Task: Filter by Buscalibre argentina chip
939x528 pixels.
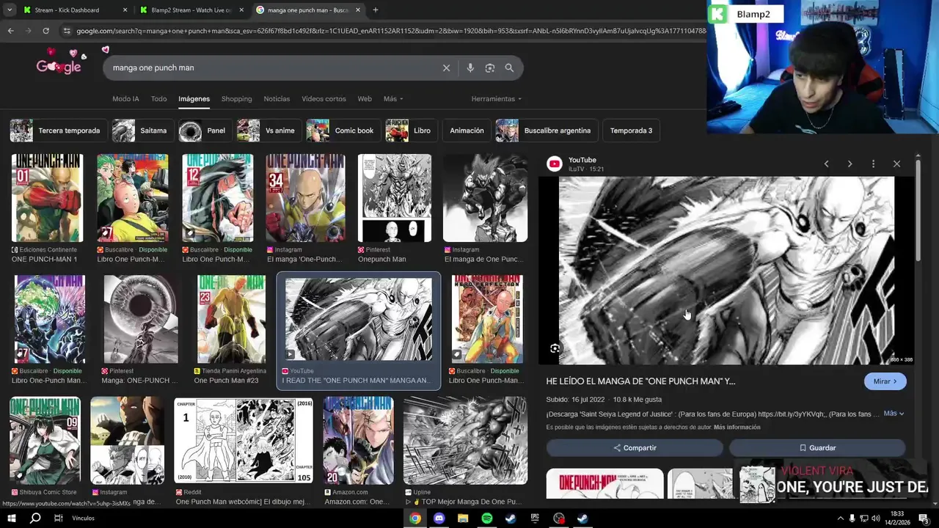Action: pyautogui.click(x=546, y=131)
